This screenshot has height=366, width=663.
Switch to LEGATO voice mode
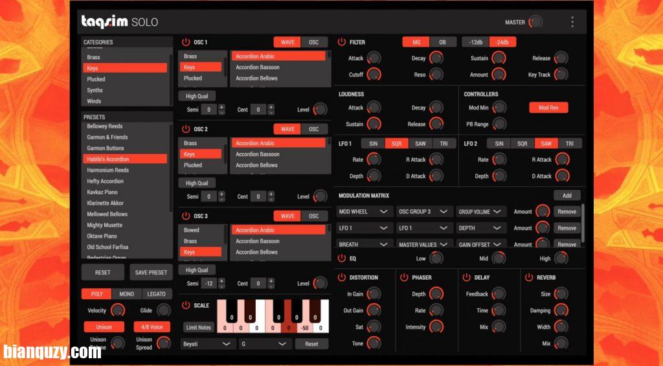point(157,293)
